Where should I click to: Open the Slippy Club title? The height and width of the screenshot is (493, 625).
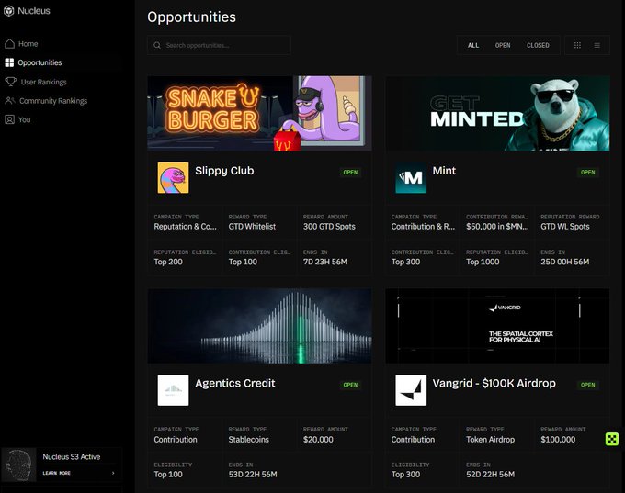(224, 171)
